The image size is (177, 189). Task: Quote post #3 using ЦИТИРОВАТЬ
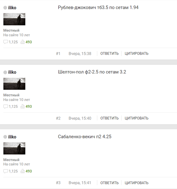(x=137, y=183)
